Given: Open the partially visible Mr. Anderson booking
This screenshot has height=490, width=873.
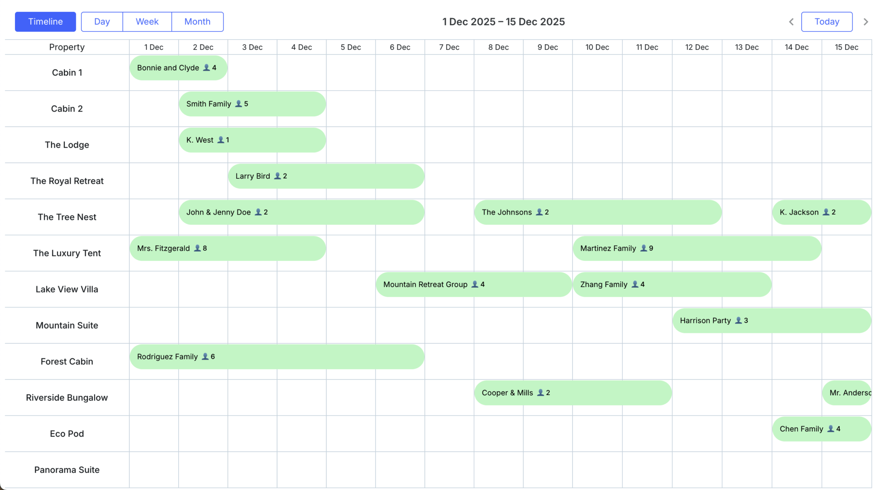Looking at the screenshot, I should click(x=847, y=393).
